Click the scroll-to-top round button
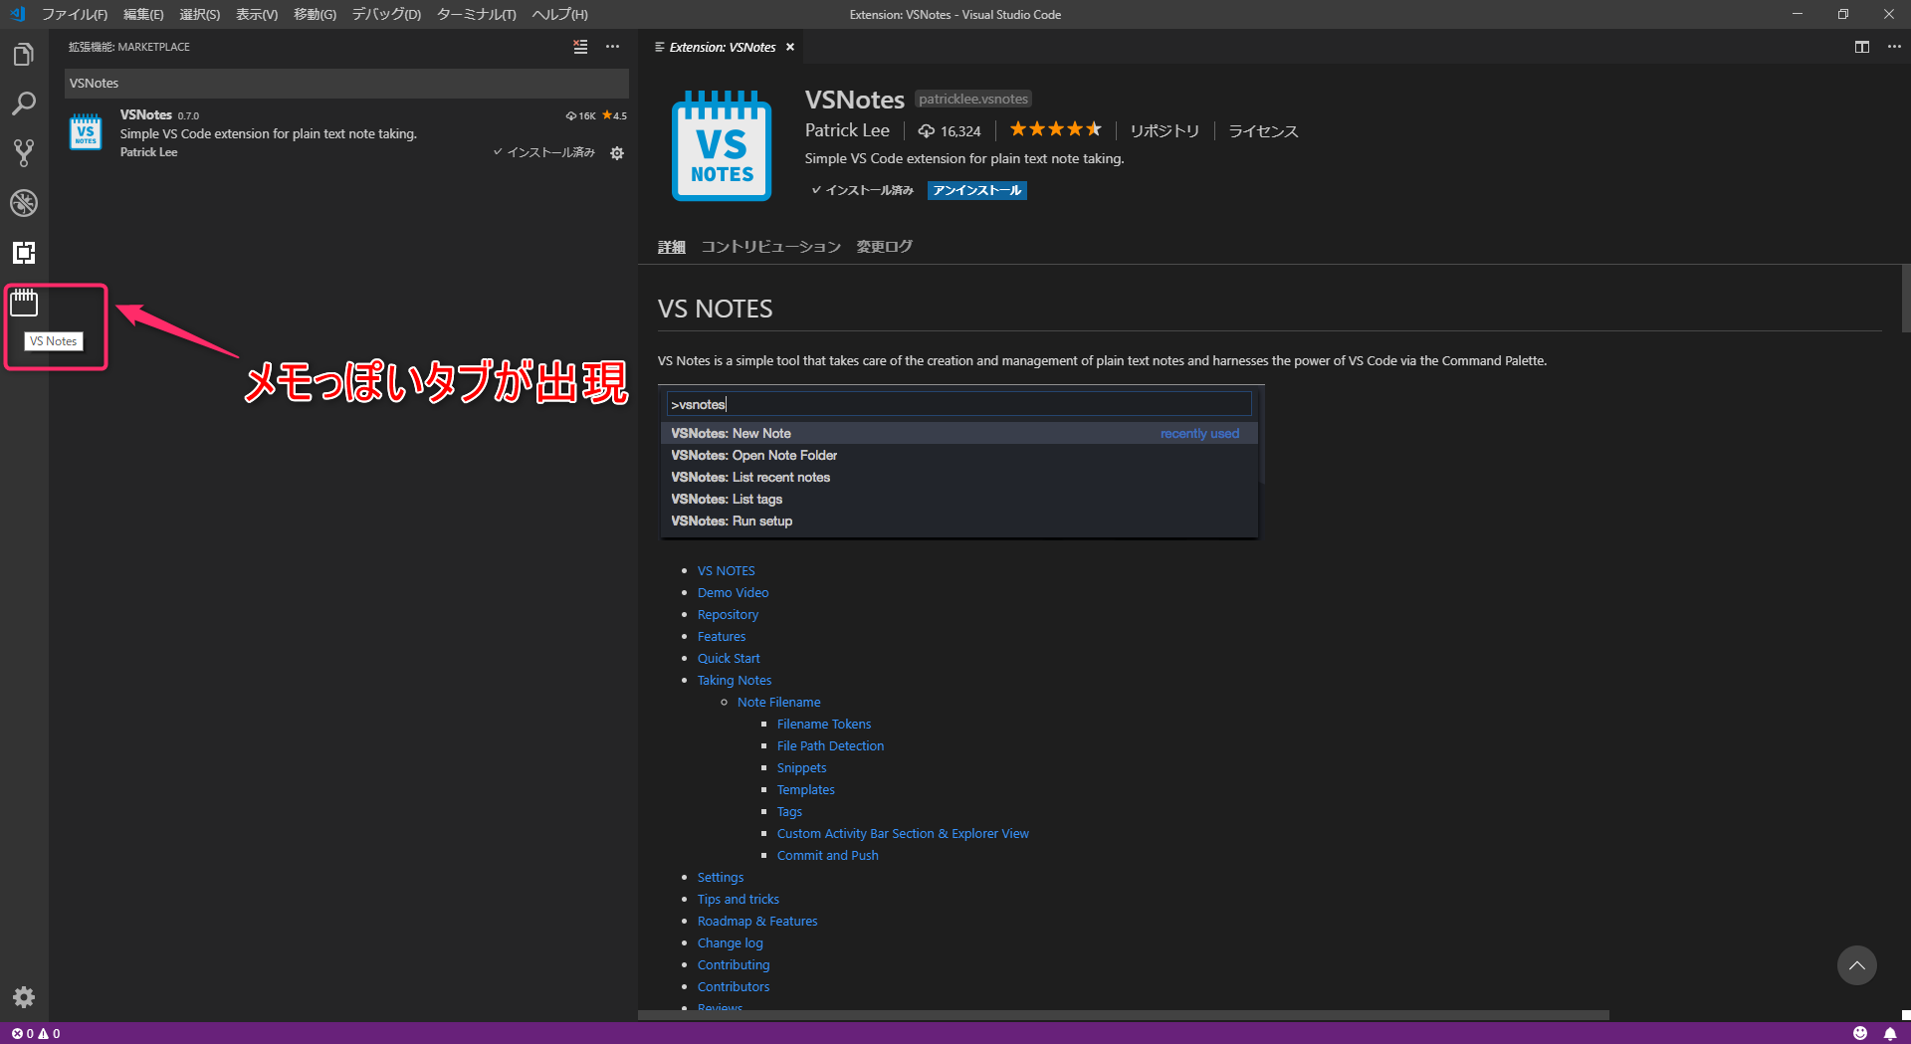The height and width of the screenshot is (1044, 1911). [x=1856, y=965]
